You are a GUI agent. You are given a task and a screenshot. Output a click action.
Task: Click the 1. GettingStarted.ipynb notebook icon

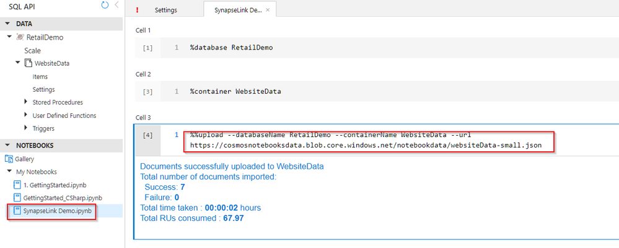click(x=17, y=185)
